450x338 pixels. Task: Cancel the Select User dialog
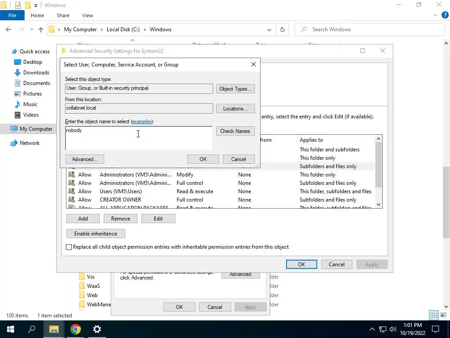tap(239, 159)
